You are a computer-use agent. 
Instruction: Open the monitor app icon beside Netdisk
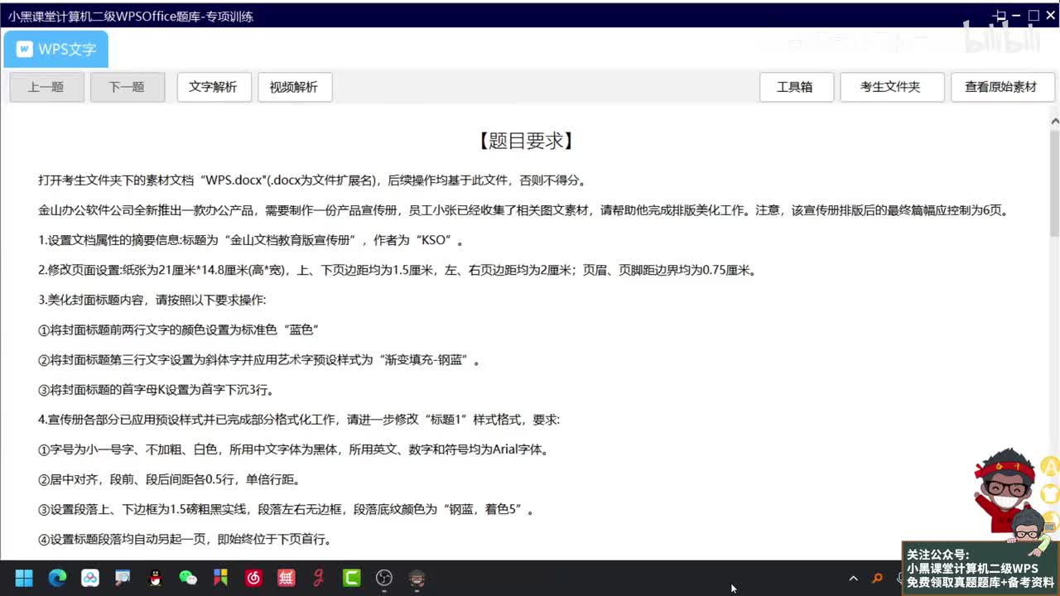[123, 578]
